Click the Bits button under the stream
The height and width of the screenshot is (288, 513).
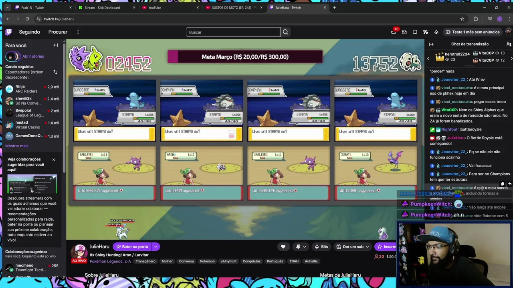pyautogui.click(x=321, y=247)
